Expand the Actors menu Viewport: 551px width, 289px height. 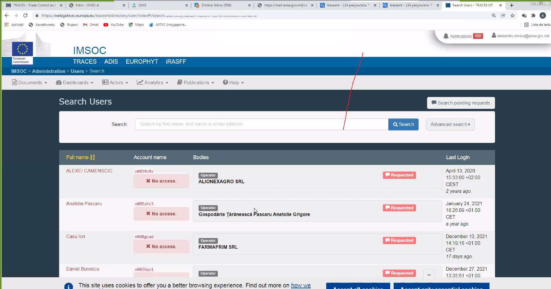[115, 82]
